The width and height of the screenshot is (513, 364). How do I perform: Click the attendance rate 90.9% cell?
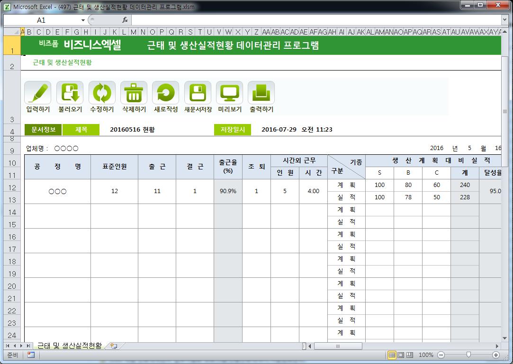pos(228,191)
